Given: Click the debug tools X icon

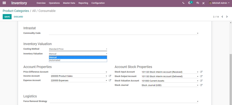Looking at the screenshot, I should (203, 3).
